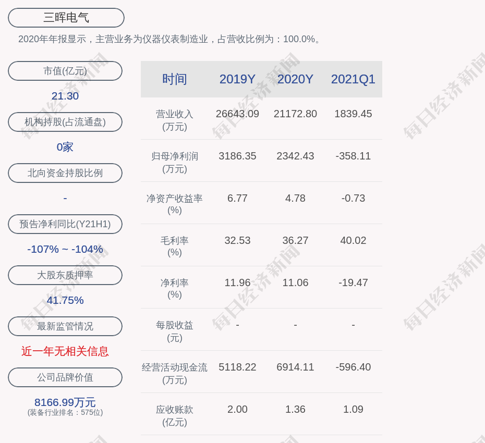Click the 三晖电气 company name badge

coord(65,17)
